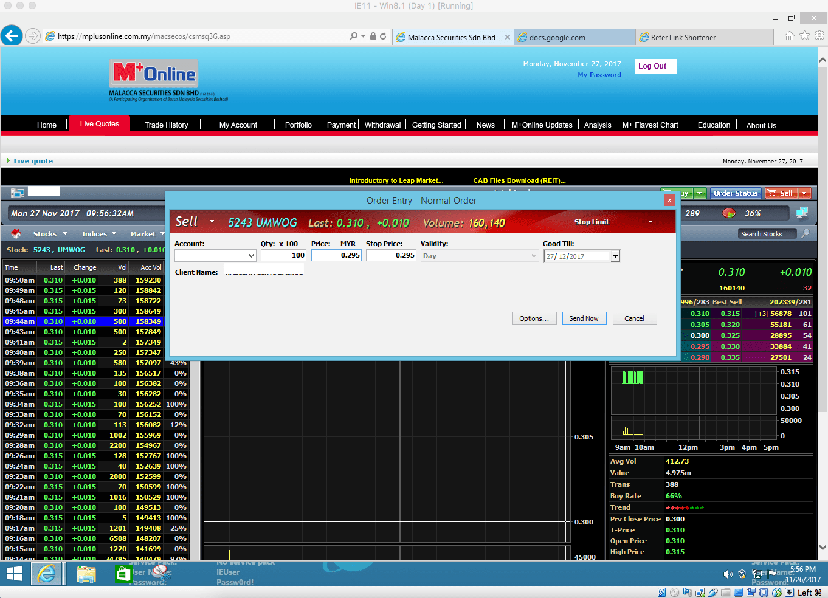The width and height of the screenshot is (828, 598).
Task: Open My Account menu
Action: [238, 125]
